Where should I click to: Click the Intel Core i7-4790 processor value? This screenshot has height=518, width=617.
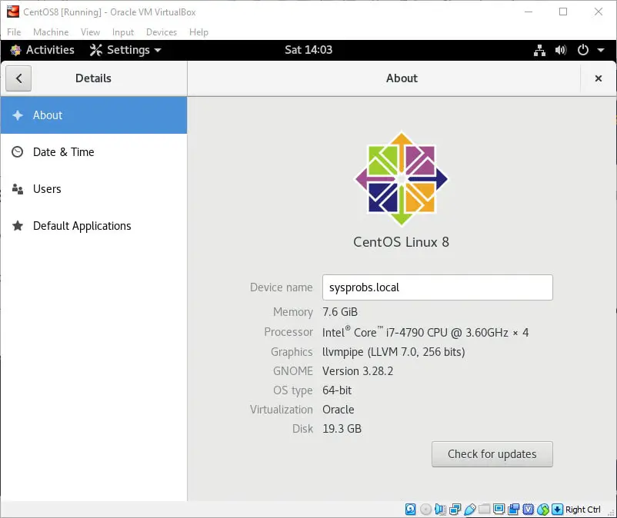pyautogui.click(x=425, y=333)
